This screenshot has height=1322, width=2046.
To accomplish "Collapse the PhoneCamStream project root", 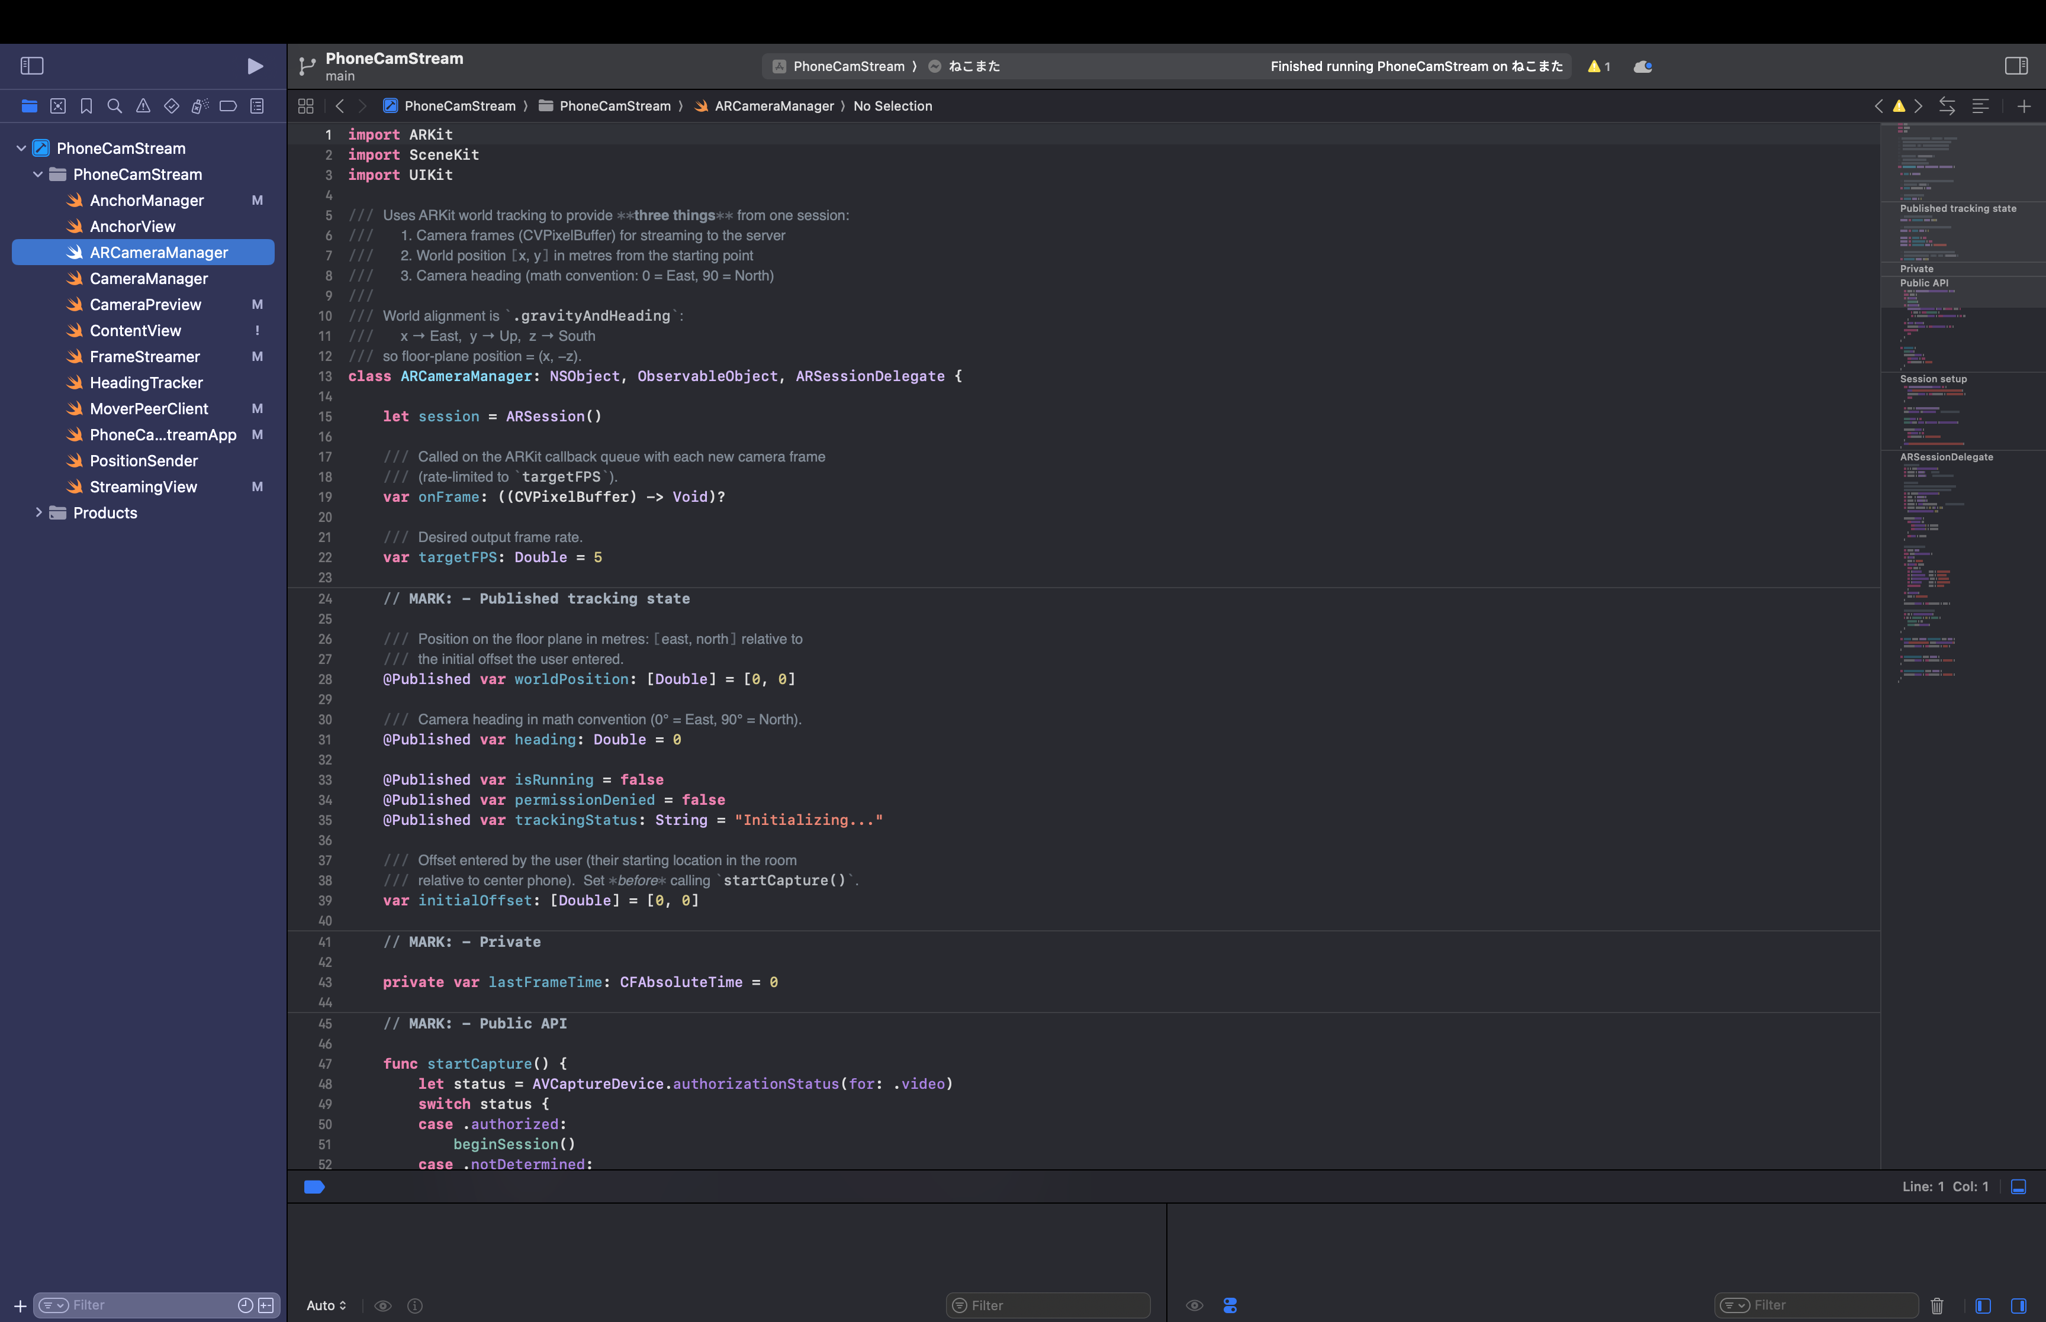I will [x=21, y=149].
